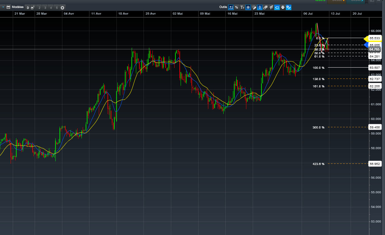Select the D default template slot
The height and width of the screenshot is (235, 385).
click(x=28, y=8)
